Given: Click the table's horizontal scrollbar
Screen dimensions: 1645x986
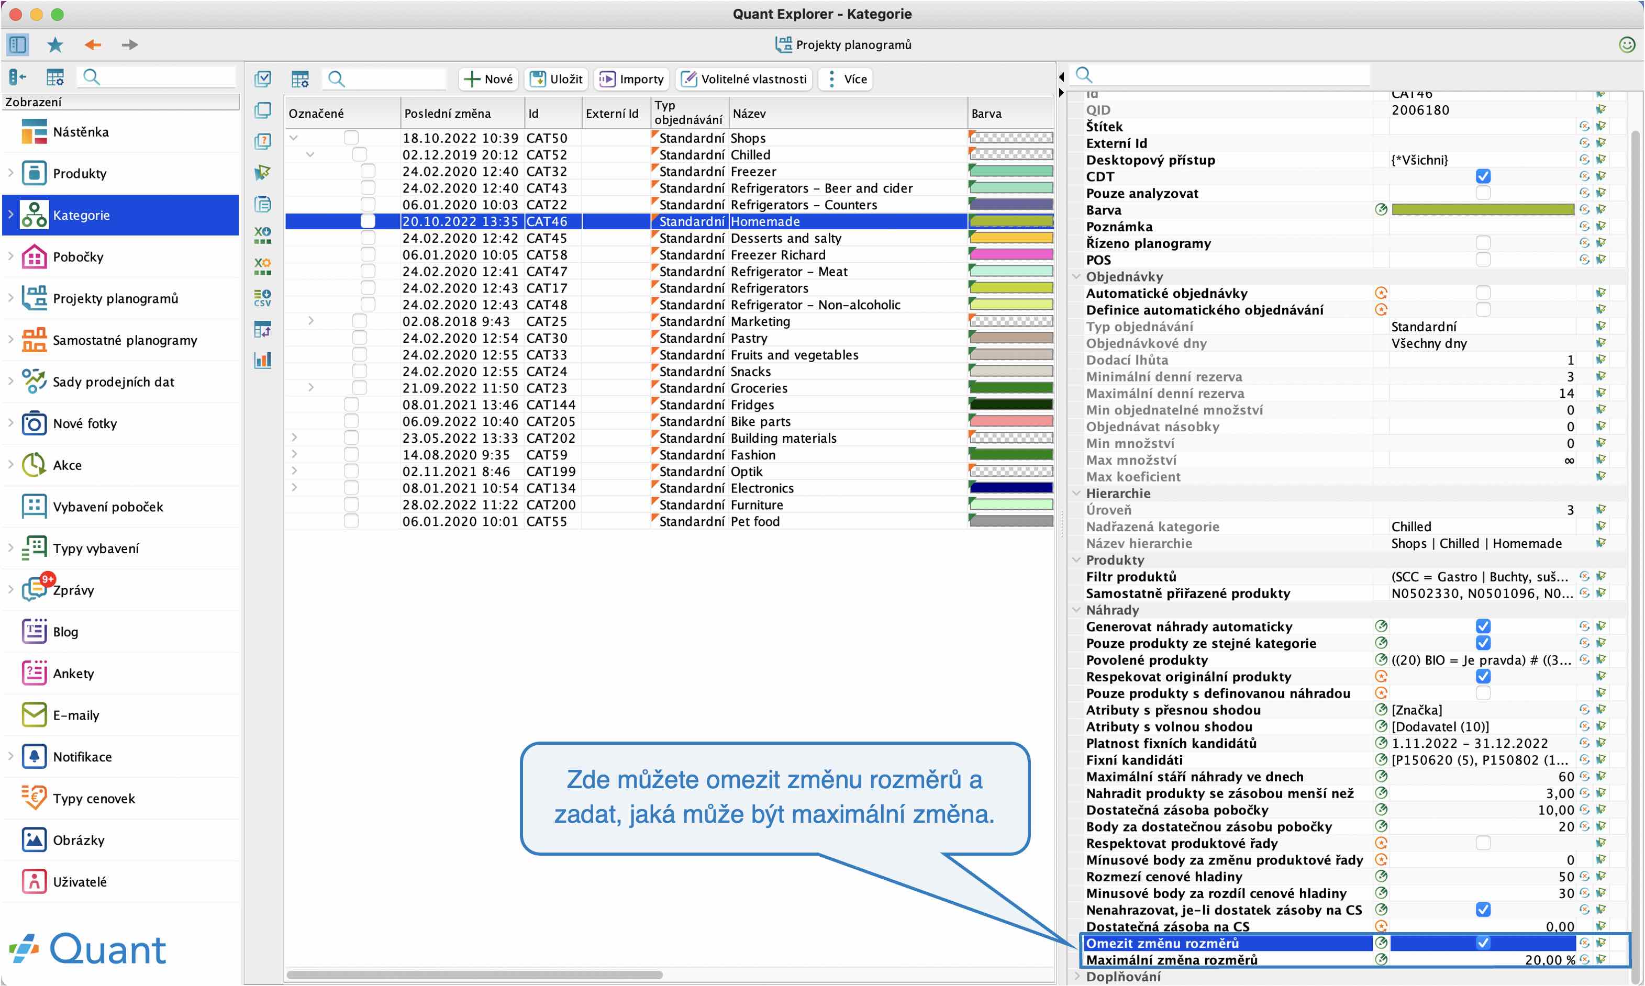Looking at the screenshot, I should [x=474, y=974].
